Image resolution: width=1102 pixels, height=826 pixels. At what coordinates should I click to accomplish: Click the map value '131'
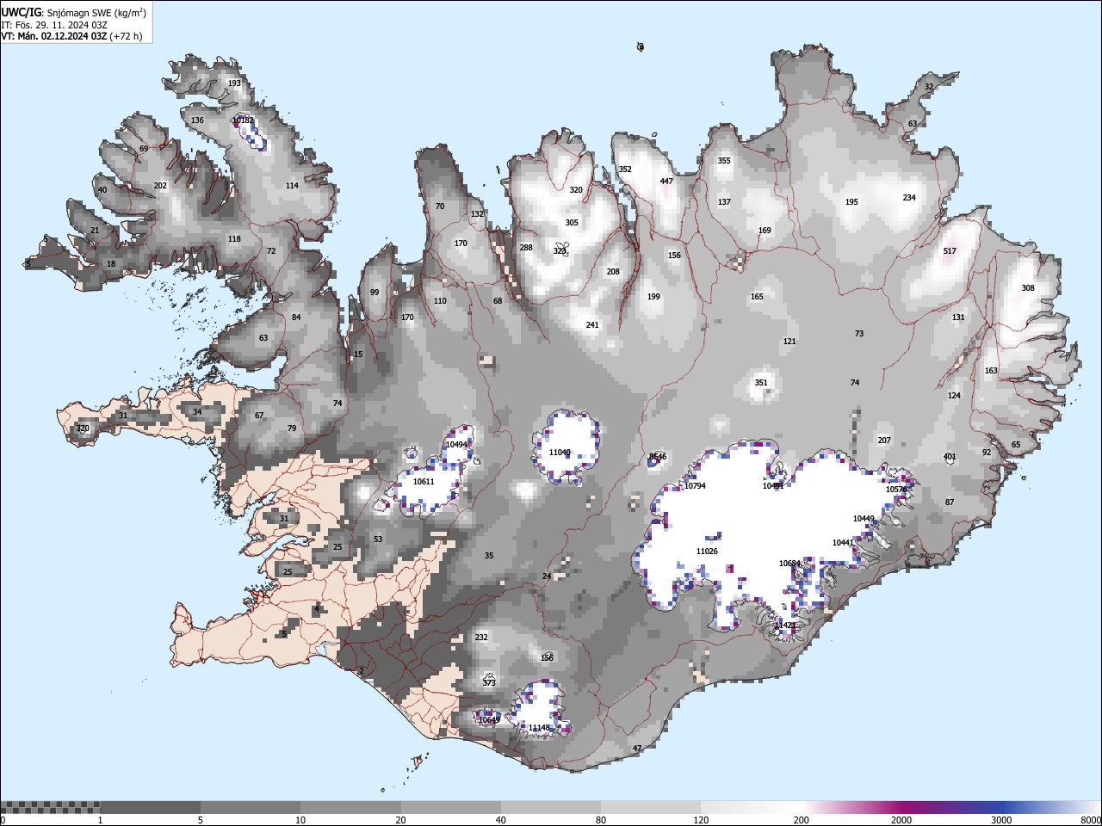point(958,317)
